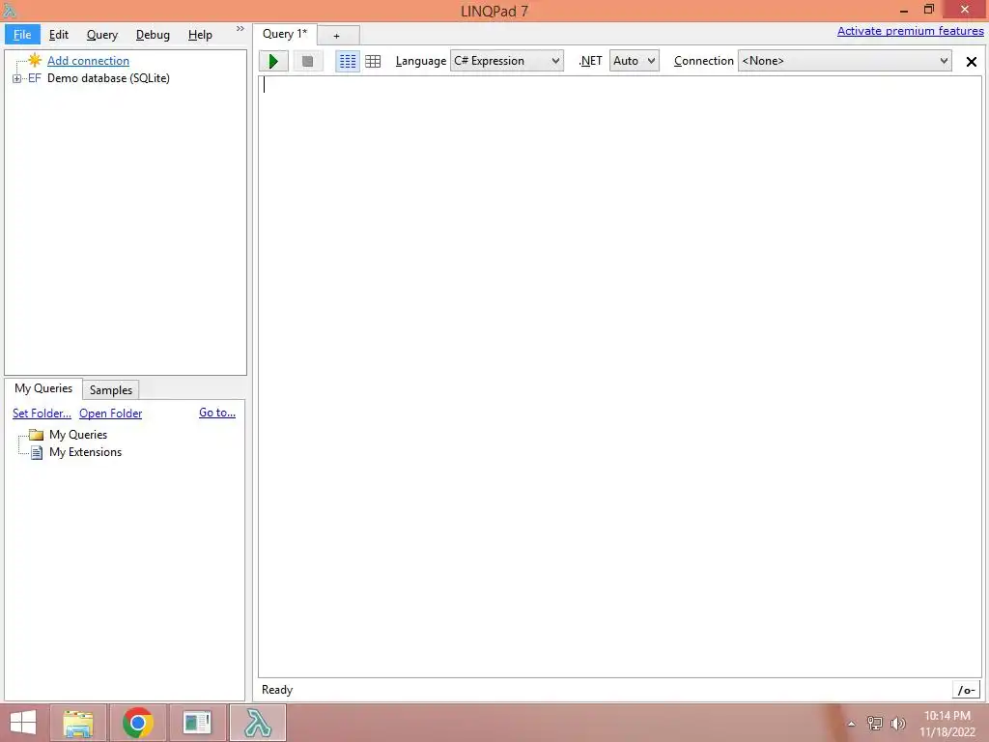
Task: Click the My Extensions document icon
Action: pyautogui.click(x=37, y=452)
